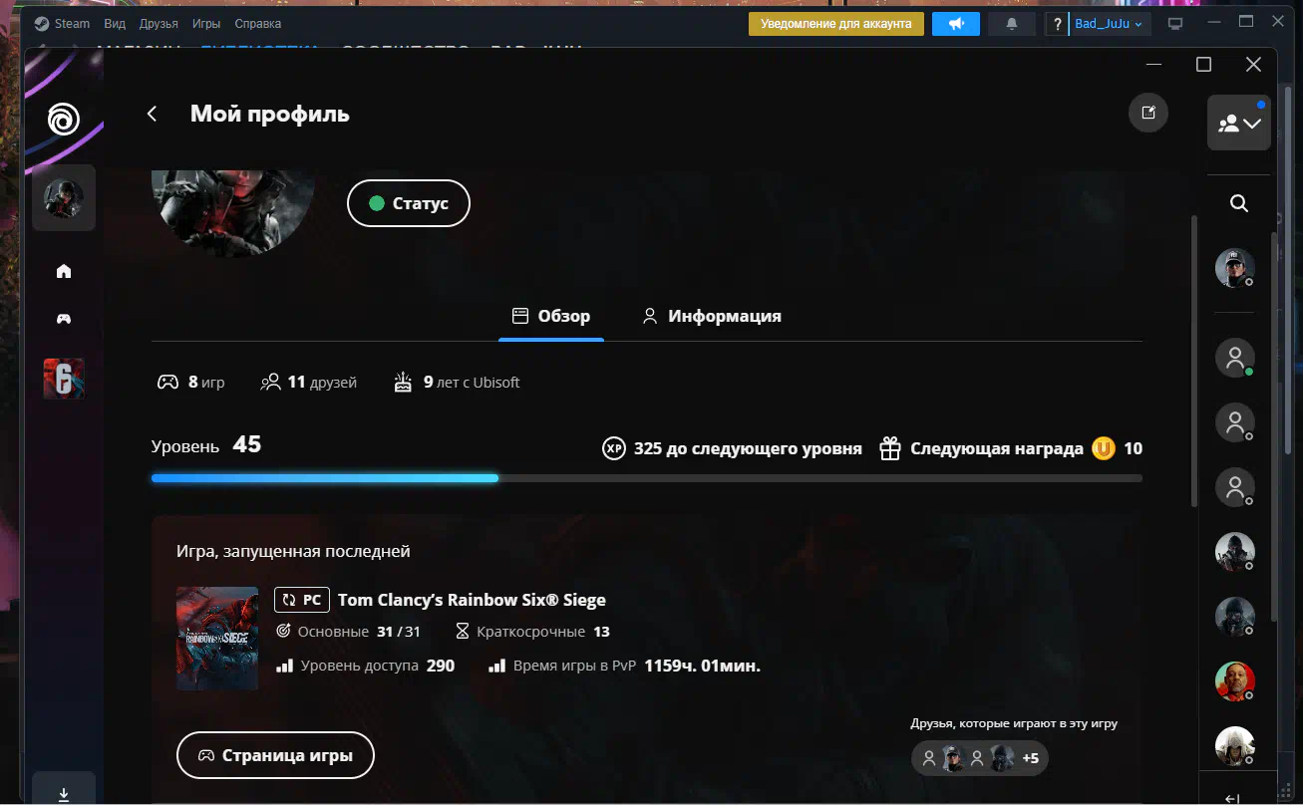
Task: Open the Steam menu in Steam window
Action: pyautogui.click(x=63, y=23)
